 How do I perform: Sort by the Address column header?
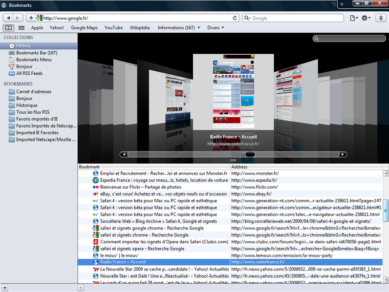tap(307, 167)
